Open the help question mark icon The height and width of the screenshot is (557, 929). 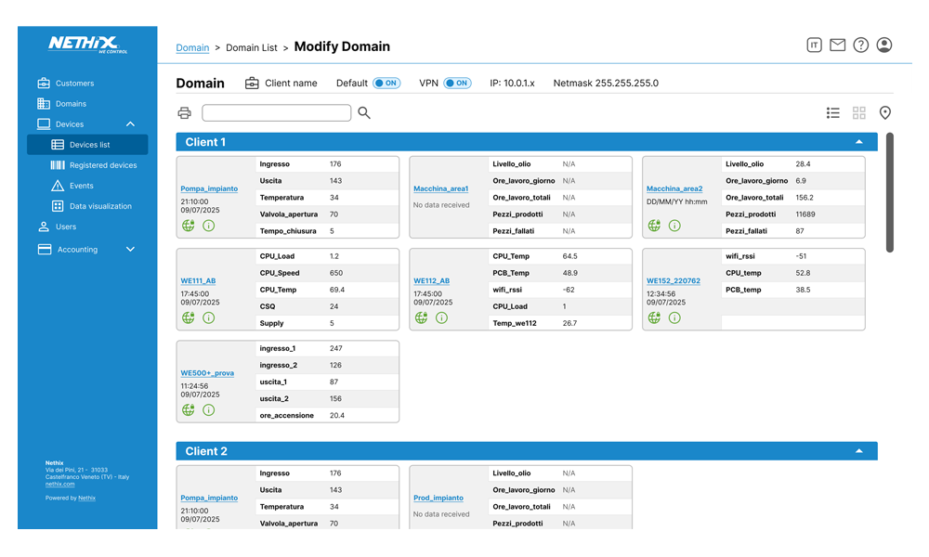tap(861, 45)
